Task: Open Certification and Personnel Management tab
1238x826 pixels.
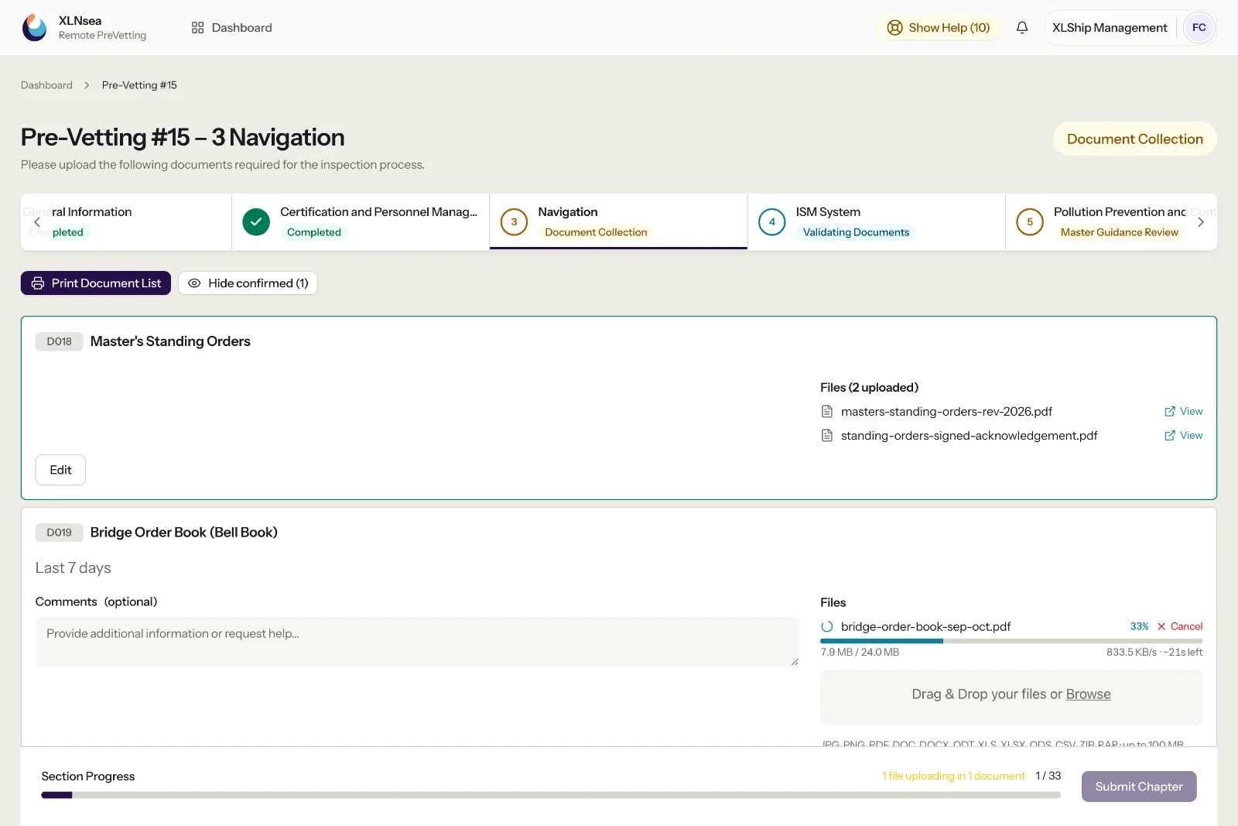Action: 361,221
